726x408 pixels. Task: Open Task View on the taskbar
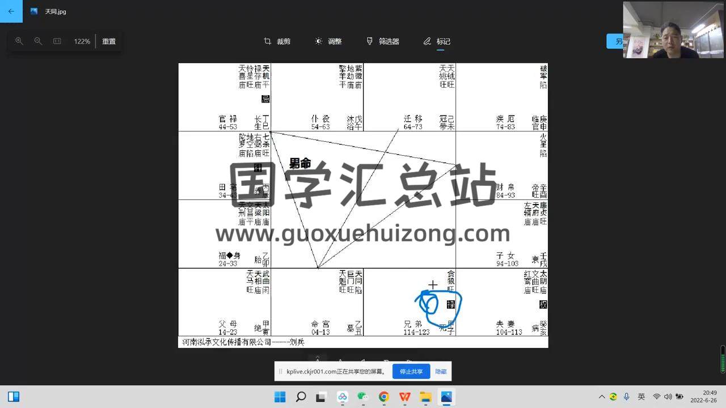click(321, 397)
